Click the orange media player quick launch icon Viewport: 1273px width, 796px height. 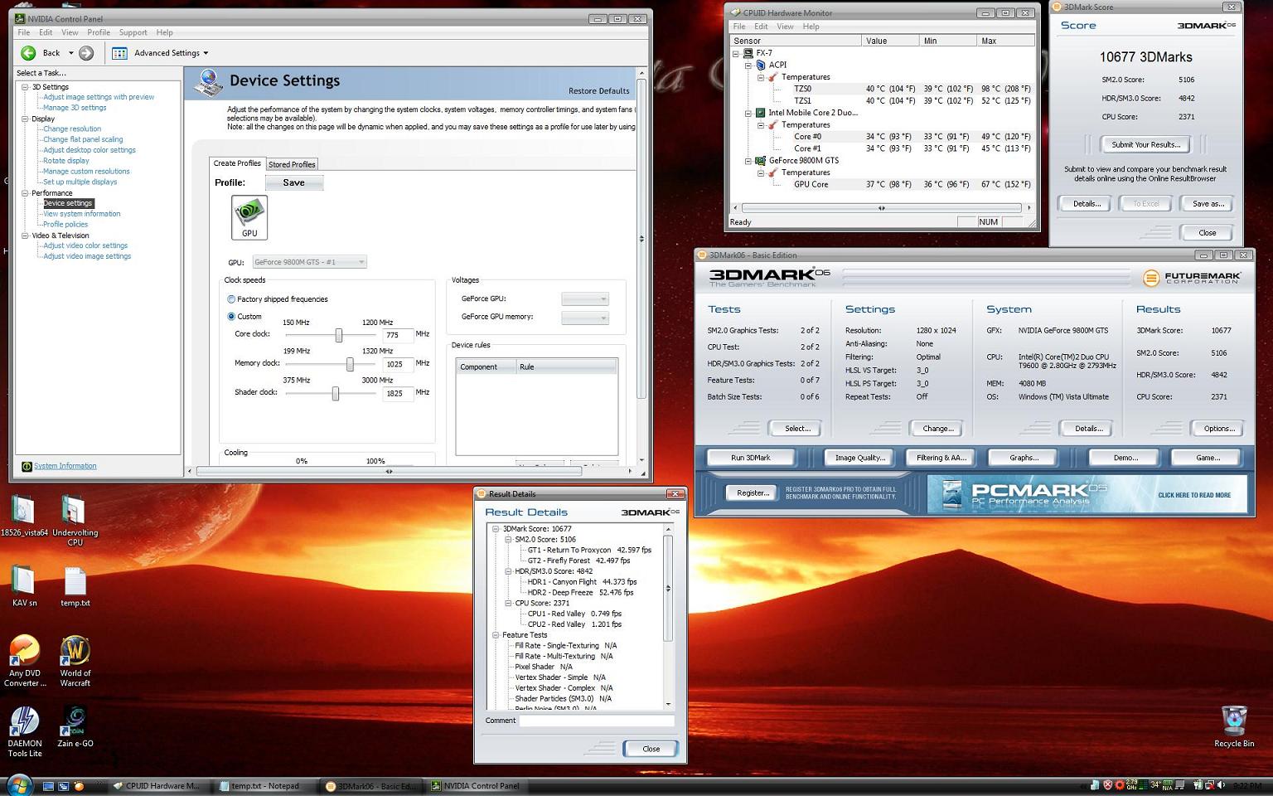(79, 786)
